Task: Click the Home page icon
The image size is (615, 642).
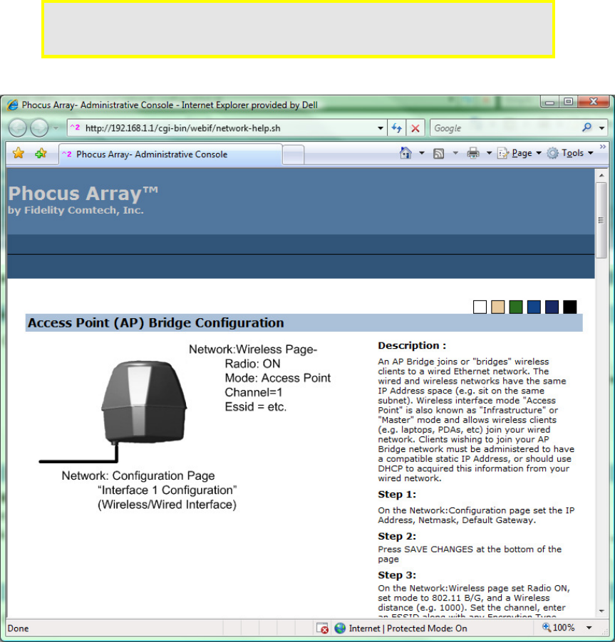Action: (x=405, y=153)
